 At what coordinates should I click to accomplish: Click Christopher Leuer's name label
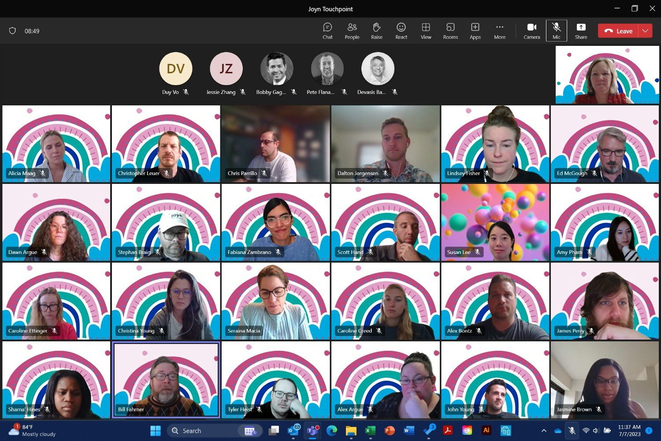click(138, 173)
